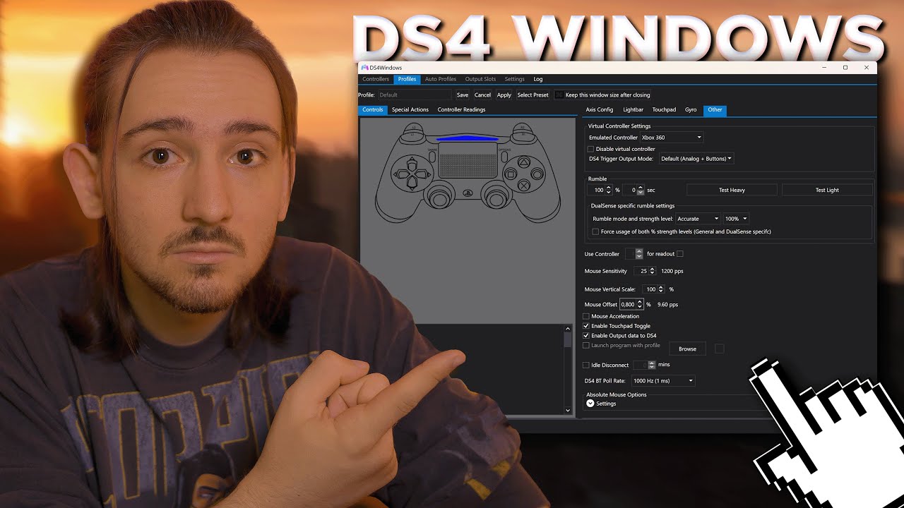The height and width of the screenshot is (508, 904).
Task: Click the Profile name input field
Action: point(415,95)
